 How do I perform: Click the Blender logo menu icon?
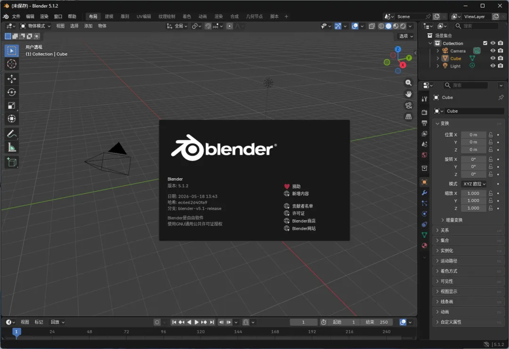[x=6, y=17]
